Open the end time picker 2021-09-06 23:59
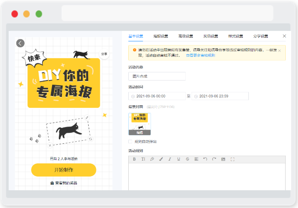 (x=220, y=96)
